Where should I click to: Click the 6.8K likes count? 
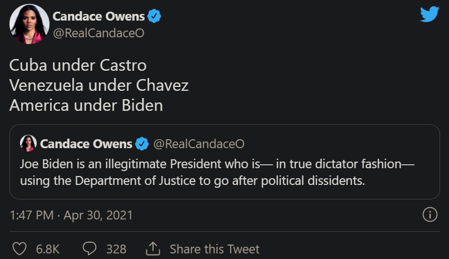(x=48, y=248)
